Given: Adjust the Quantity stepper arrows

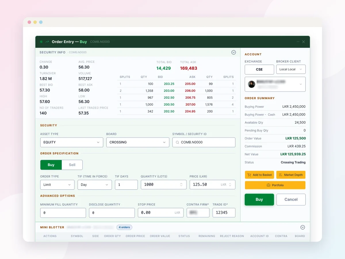Looking at the screenshot, I should 181,185.
